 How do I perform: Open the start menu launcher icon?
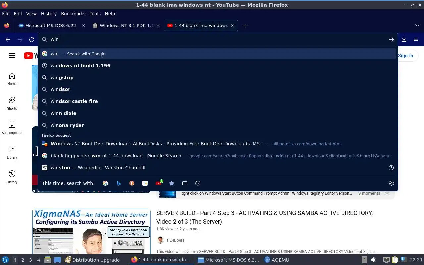[5, 260]
